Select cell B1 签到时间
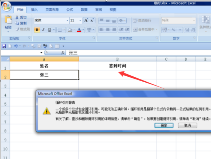211x159 pixels. coord(117,66)
